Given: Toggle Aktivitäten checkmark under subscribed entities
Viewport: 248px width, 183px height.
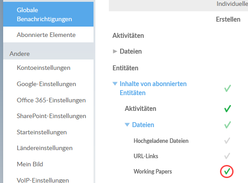Looking at the screenshot, I should [x=228, y=109].
